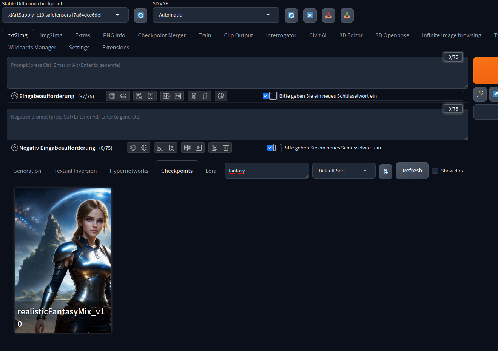Open the Default Sort dropdown

[343, 171]
